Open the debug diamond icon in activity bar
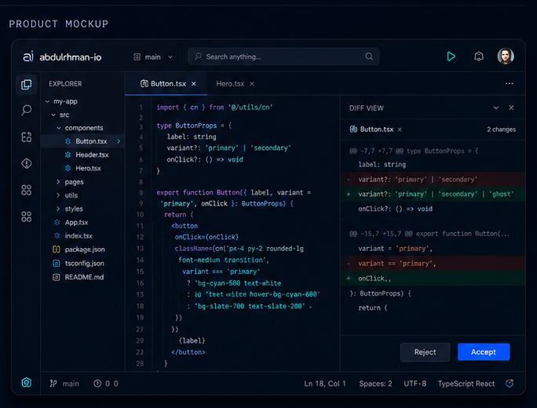The image size is (537, 408). coord(27,163)
